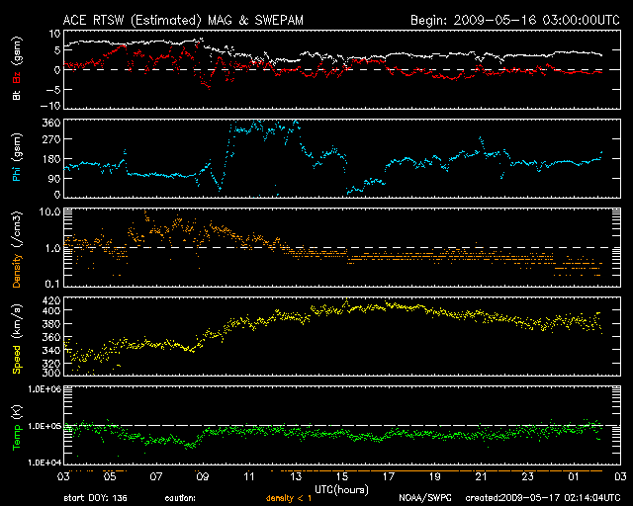633x506 pixels.
Task: Click hour 13 on the time axis
Action: click(x=295, y=475)
